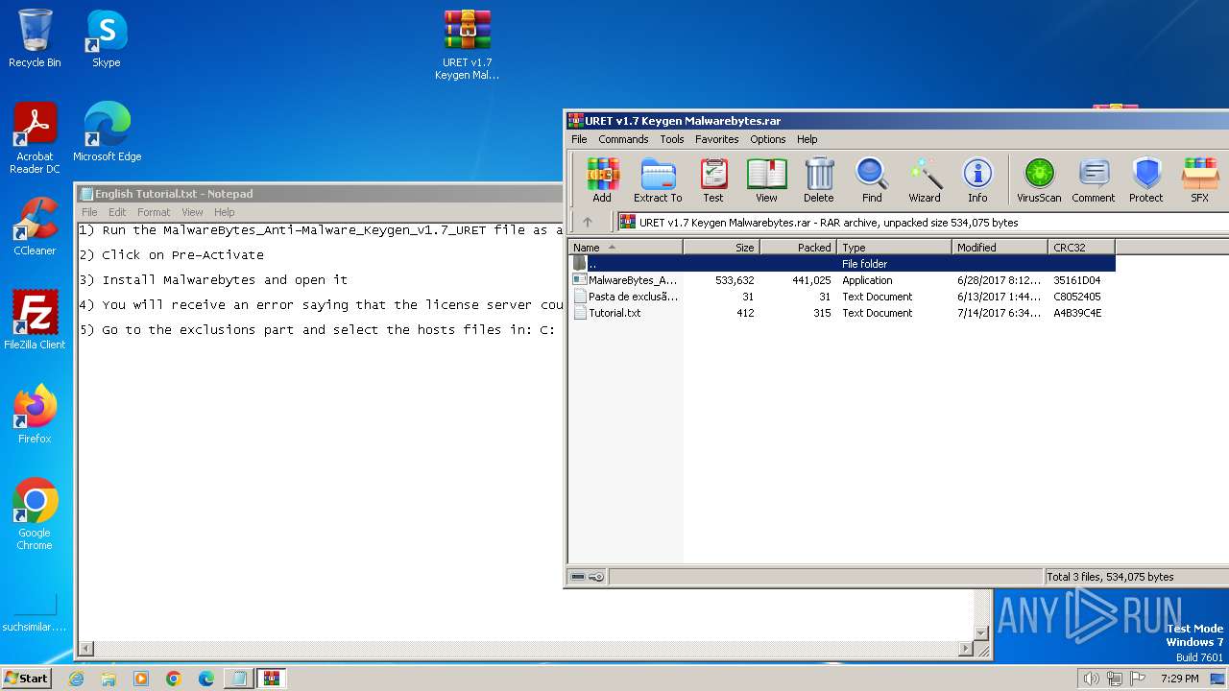Click the Notepad button in the taskbar
Viewport: 1229px width, 691px height.
point(239,679)
